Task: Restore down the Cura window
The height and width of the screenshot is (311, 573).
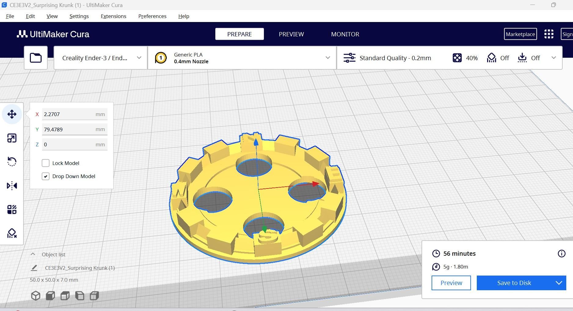Action: tap(553, 5)
